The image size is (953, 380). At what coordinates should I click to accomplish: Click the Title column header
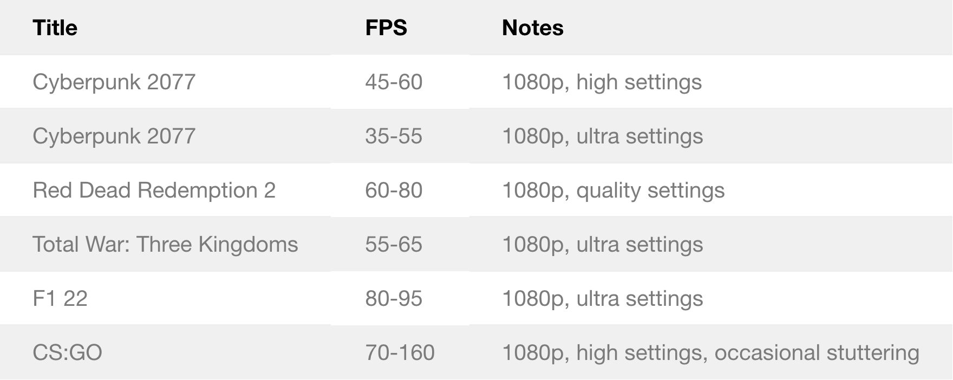(x=55, y=28)
